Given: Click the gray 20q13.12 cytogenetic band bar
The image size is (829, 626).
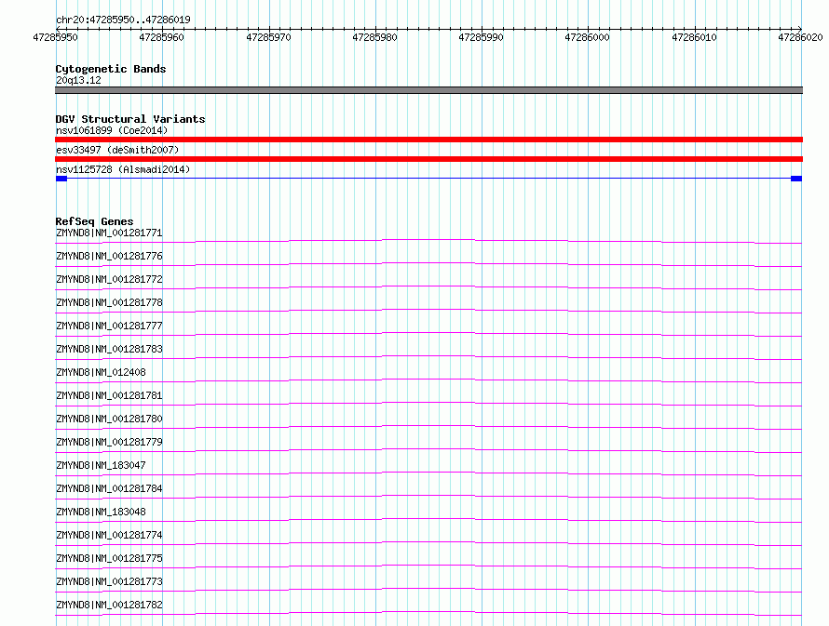Looking at the screenshot, I should (428, 90).
